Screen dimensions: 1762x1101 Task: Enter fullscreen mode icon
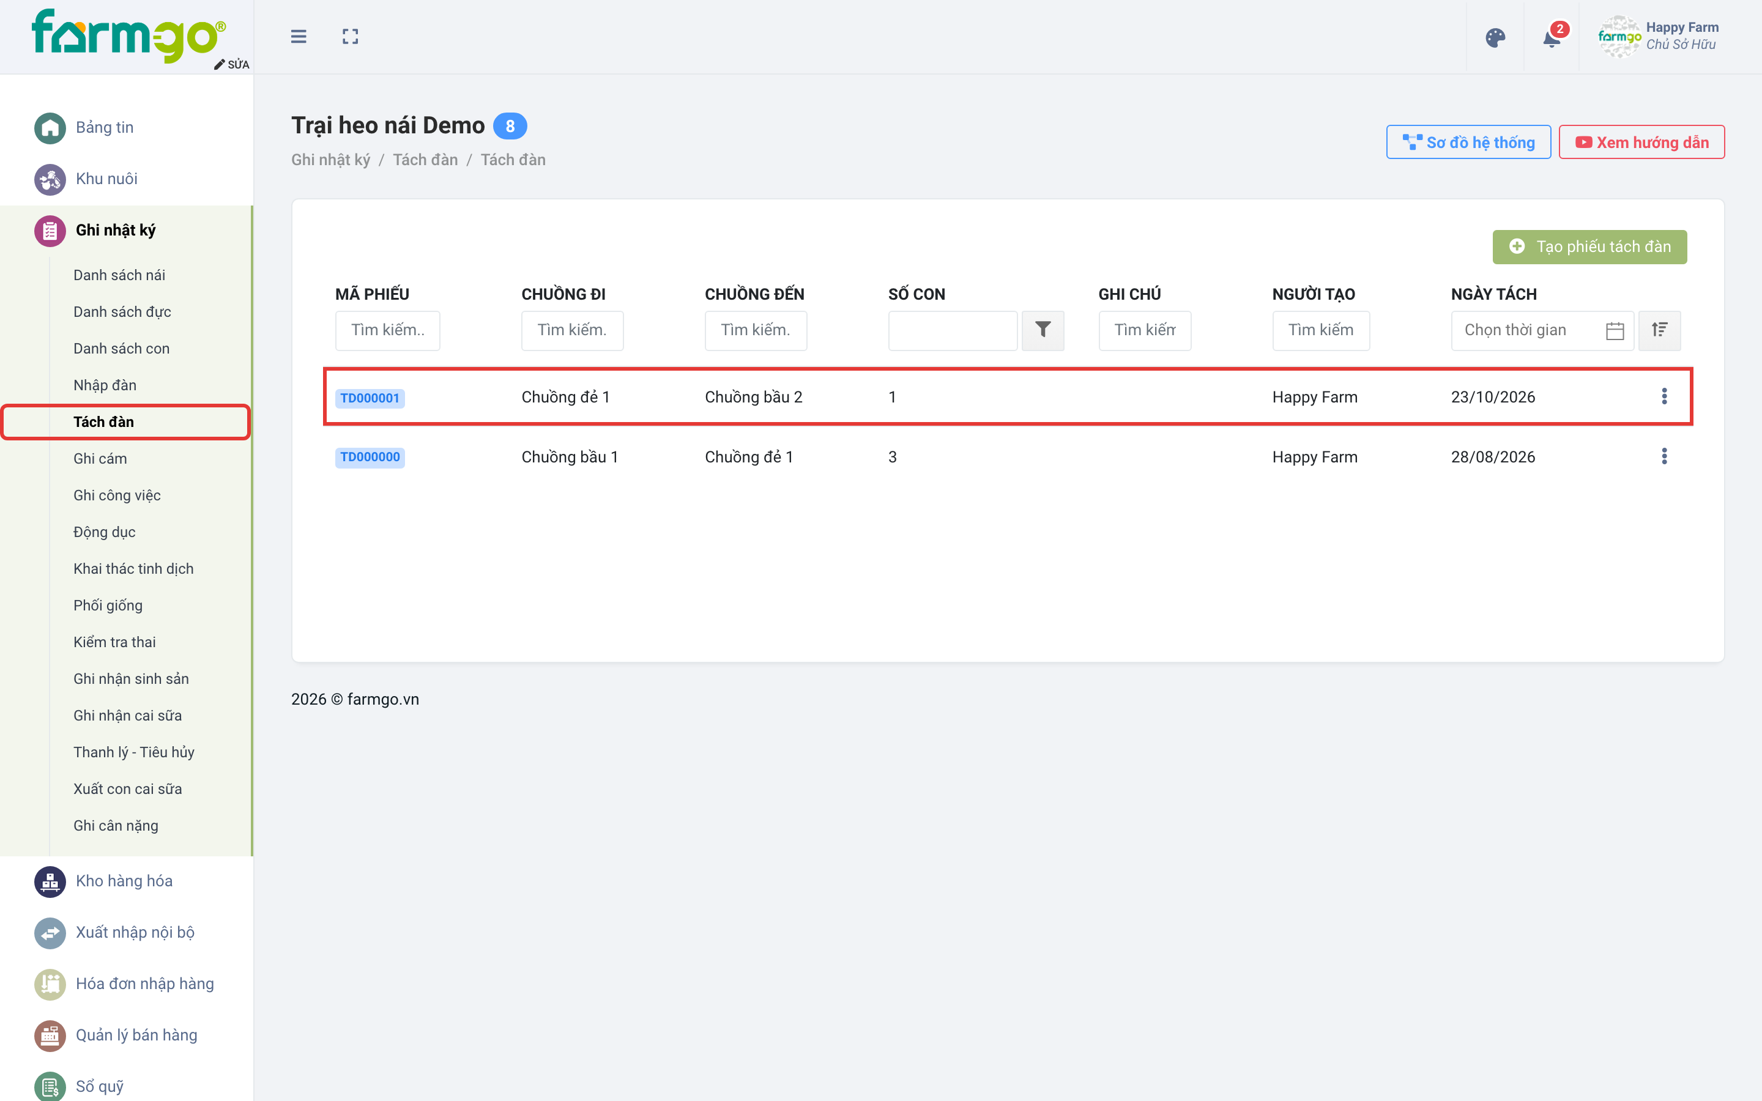350,37
